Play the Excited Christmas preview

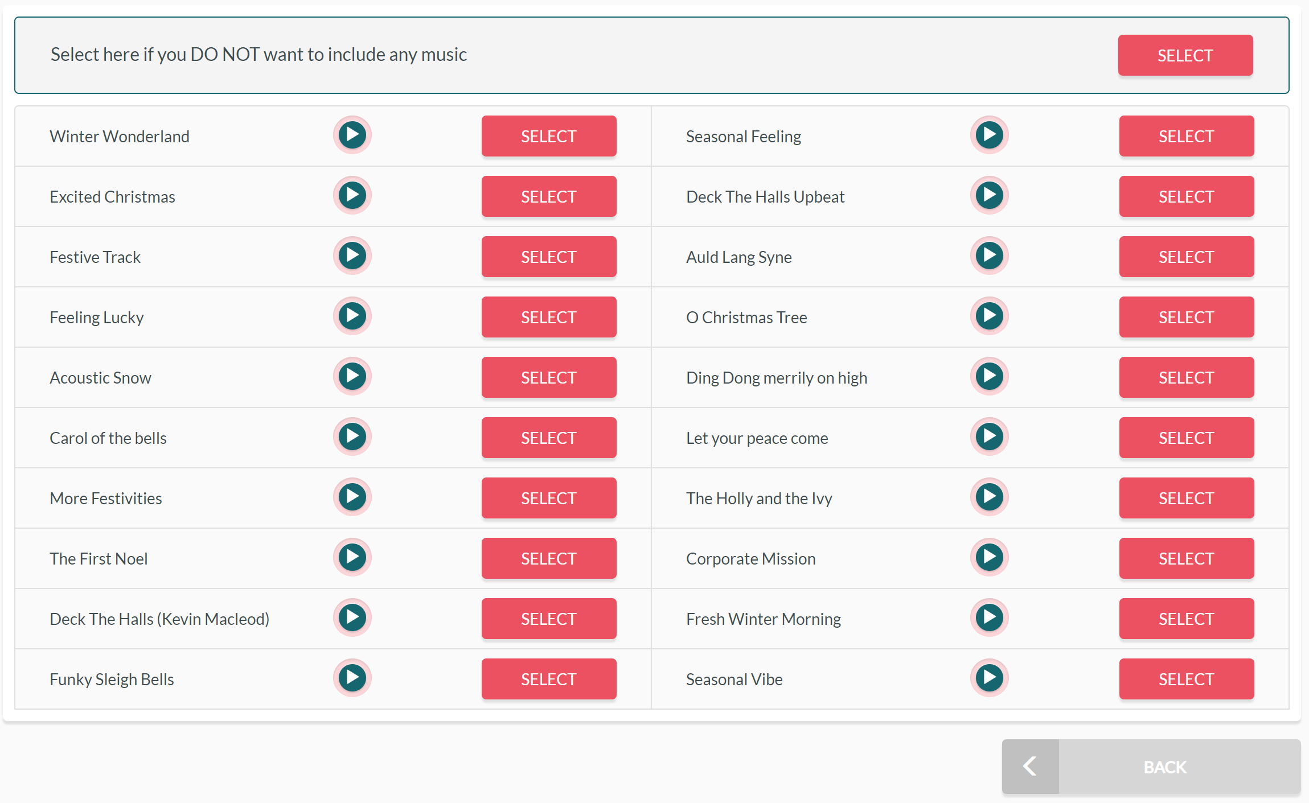click(x=352, y=196)
